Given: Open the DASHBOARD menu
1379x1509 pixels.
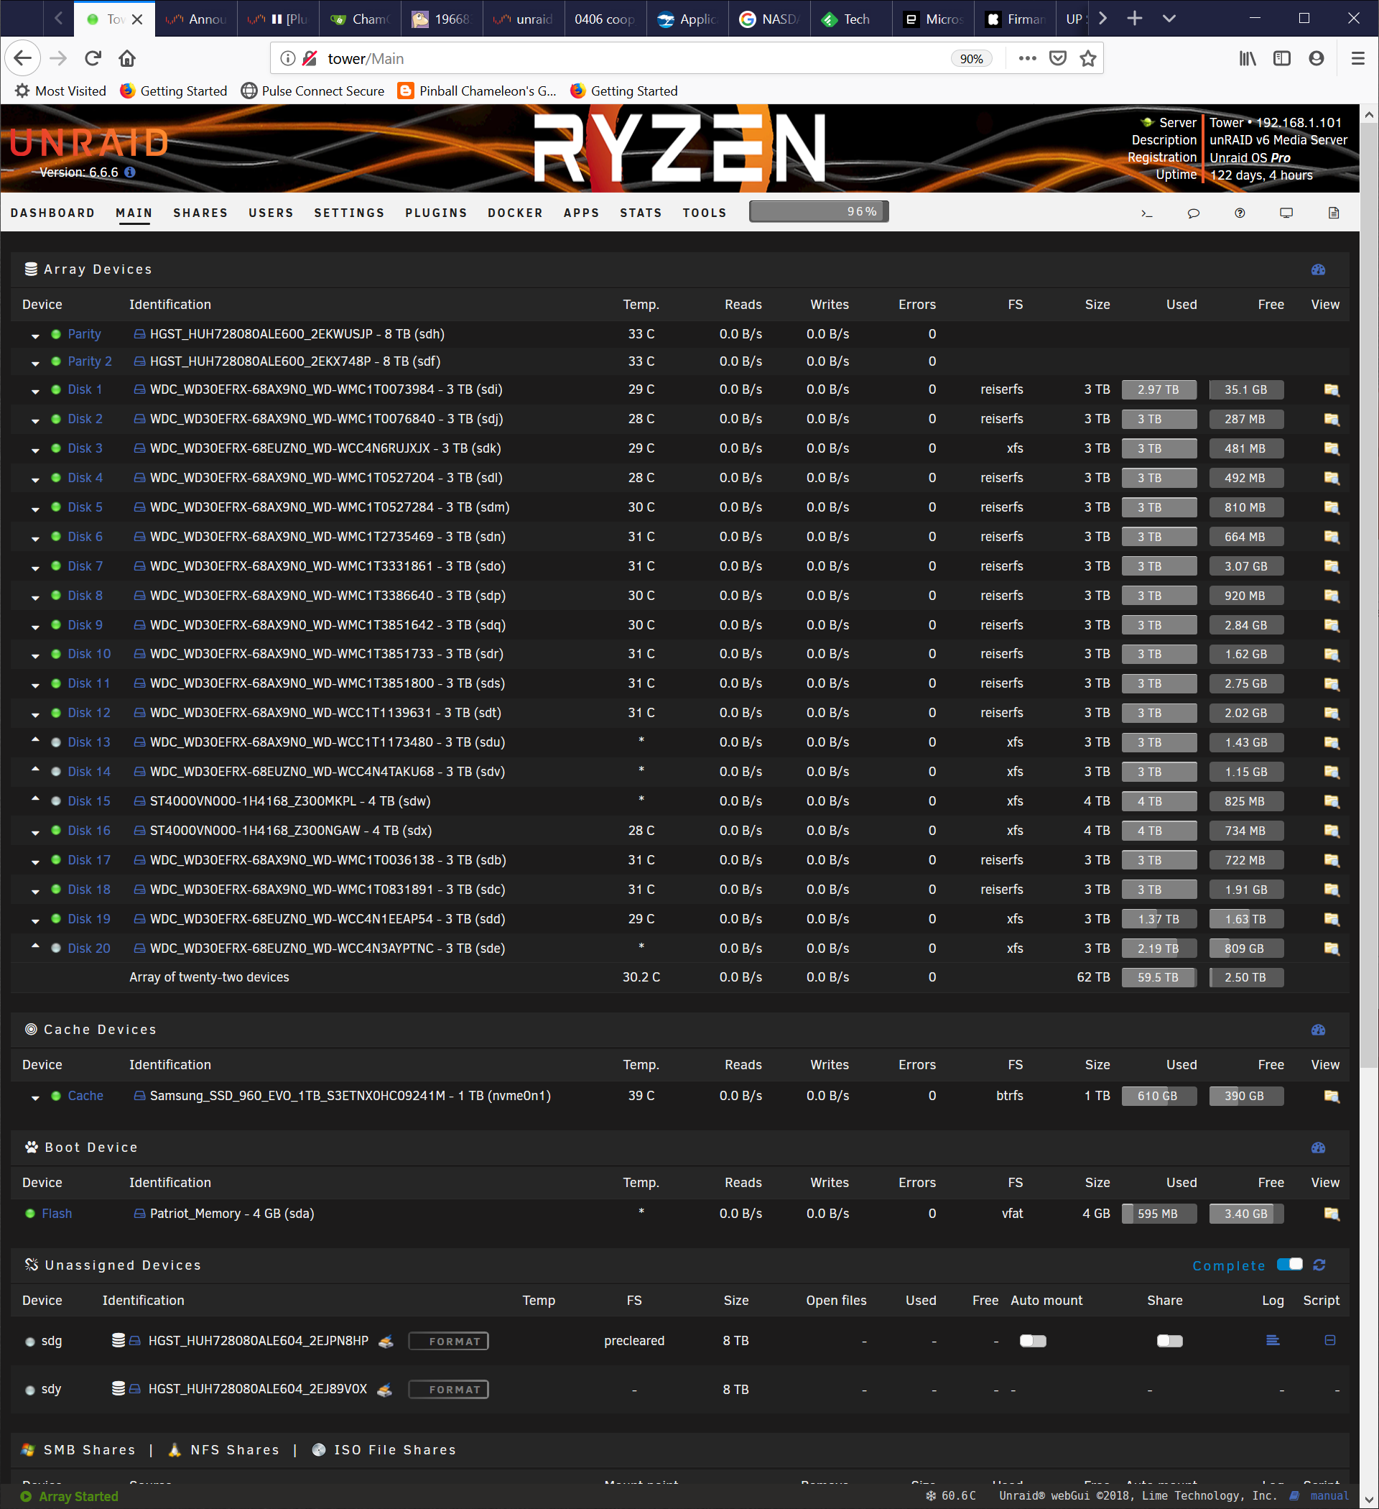Looking at the screenshot, I should 52,213.
